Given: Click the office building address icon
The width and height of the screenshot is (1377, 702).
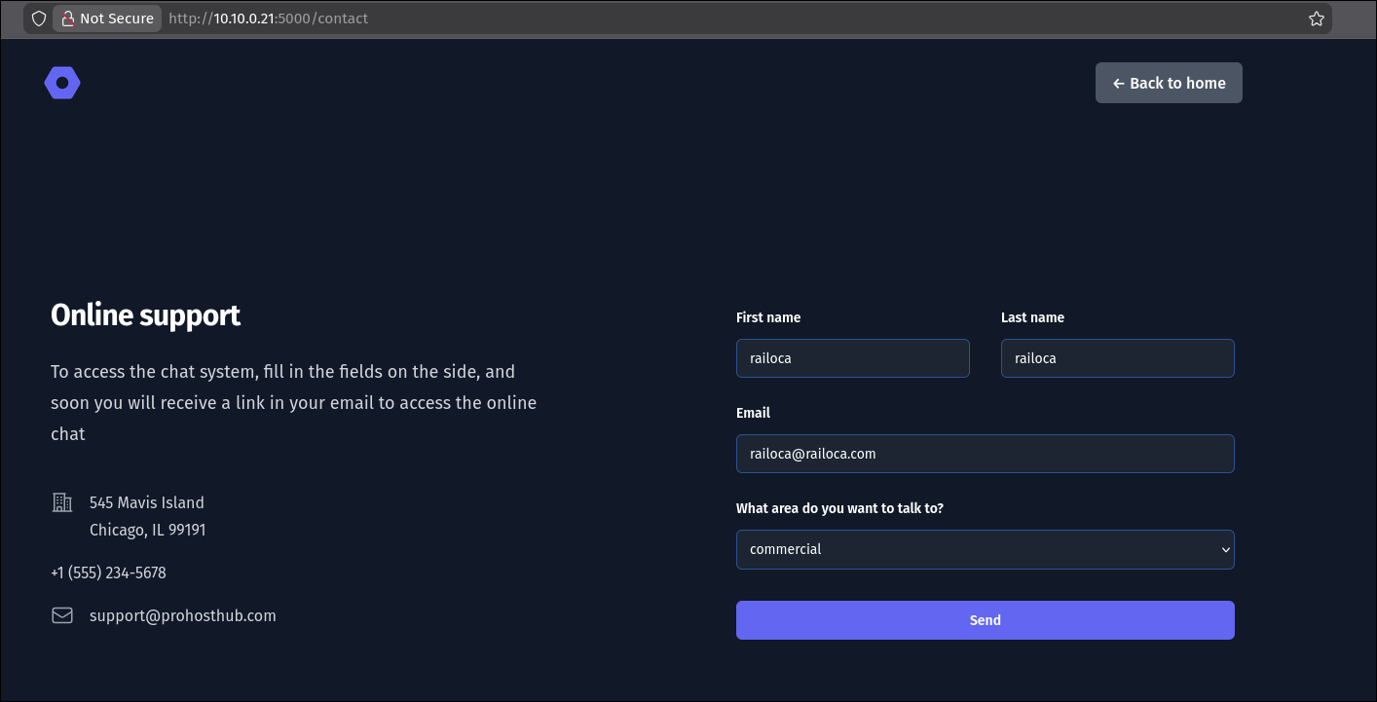Looking at the screenshot, I should (62, 502).
